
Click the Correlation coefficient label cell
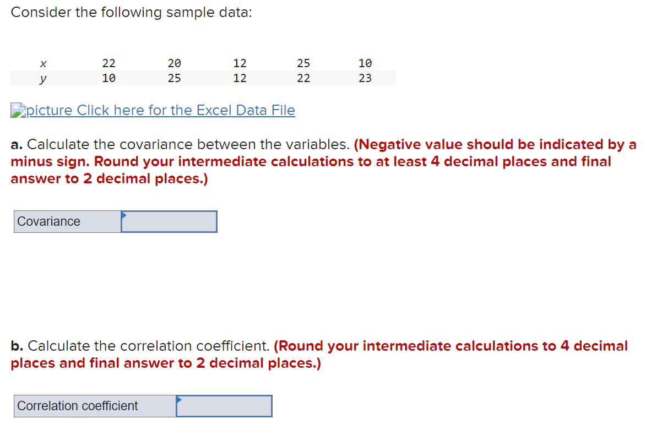click(x=94, y=406)
